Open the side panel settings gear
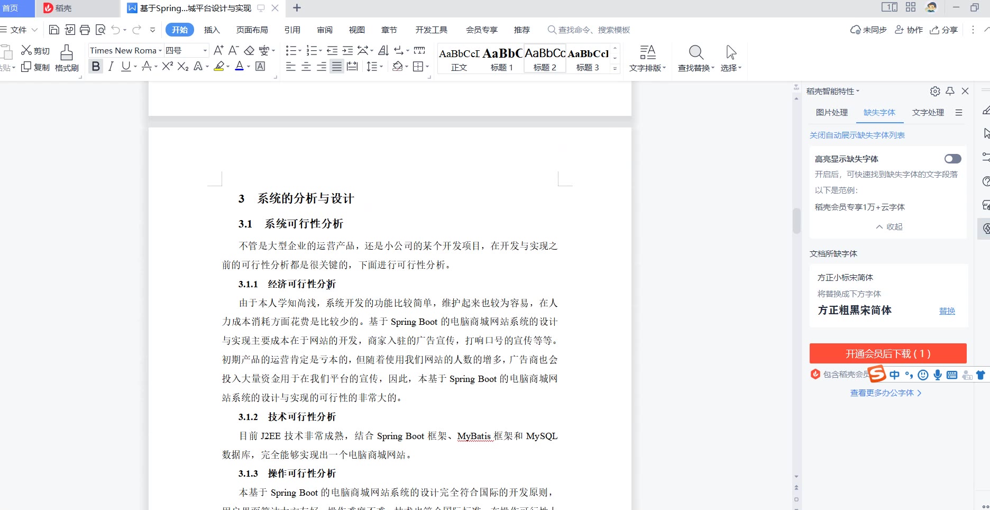This screenshot has width=990, height=510. click(x=935, y=91)
